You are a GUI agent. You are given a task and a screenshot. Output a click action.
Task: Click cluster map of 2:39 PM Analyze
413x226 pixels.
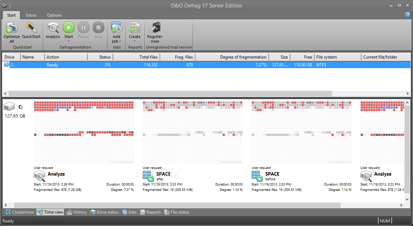click(84, 132)
